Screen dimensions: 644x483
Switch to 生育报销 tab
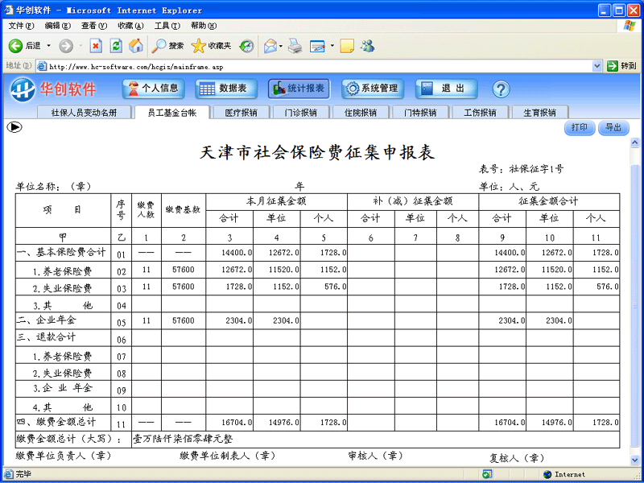click(539, 113)
